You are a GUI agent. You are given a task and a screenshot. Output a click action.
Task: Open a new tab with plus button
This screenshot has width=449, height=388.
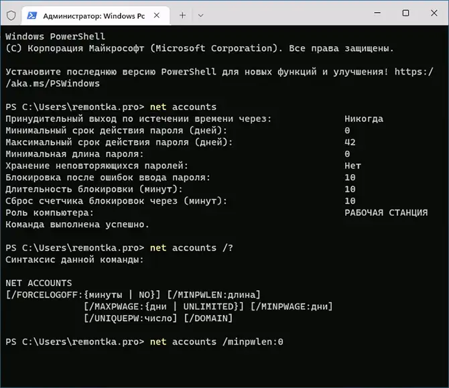pos(182,15)
